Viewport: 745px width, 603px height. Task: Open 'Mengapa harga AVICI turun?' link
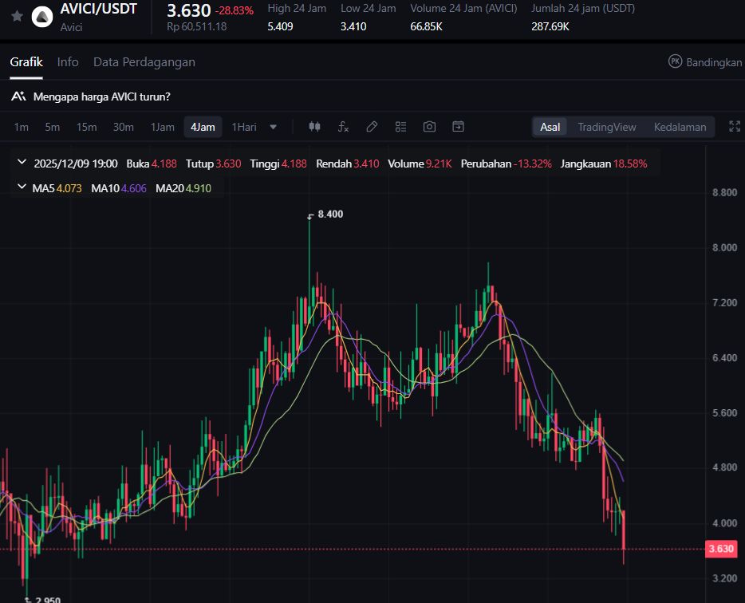101,97
